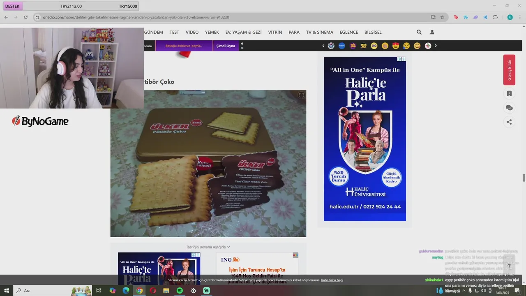This screenshot has height=296, width=526.
Task: Expand İçeriğin Devamı Aşağıda chevron
Action: click(x=228, y=247)
